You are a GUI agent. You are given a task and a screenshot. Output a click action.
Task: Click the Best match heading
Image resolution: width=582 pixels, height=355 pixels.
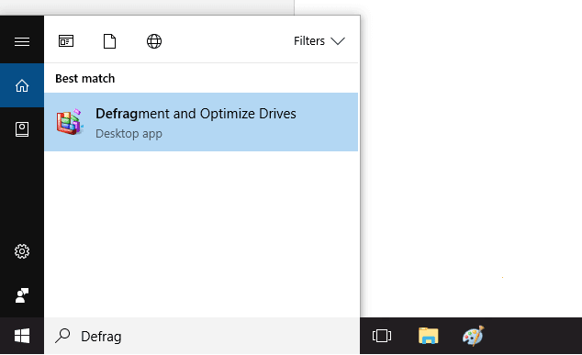click(85, 79)
